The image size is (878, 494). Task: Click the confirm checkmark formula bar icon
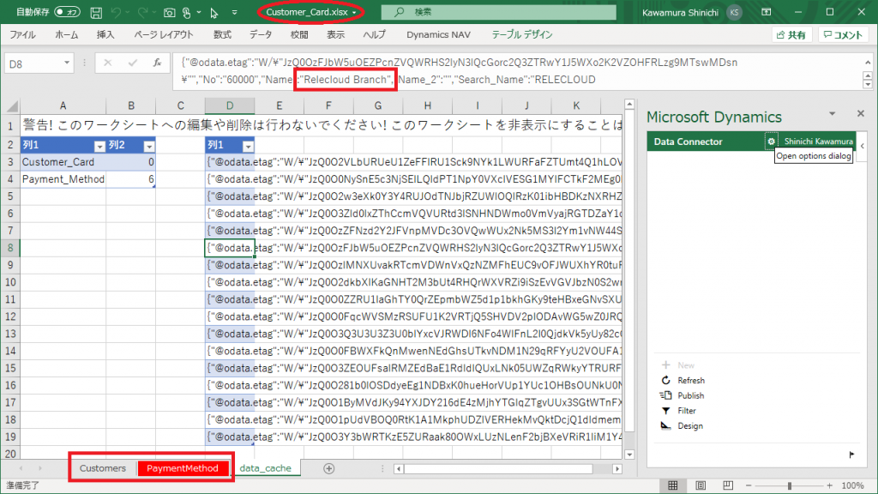click(x=132, y=63)
